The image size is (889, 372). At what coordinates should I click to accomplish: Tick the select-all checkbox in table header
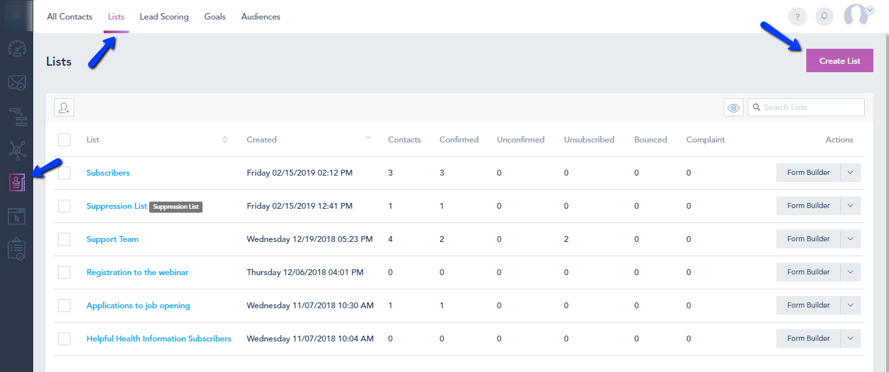coord(64,140)
